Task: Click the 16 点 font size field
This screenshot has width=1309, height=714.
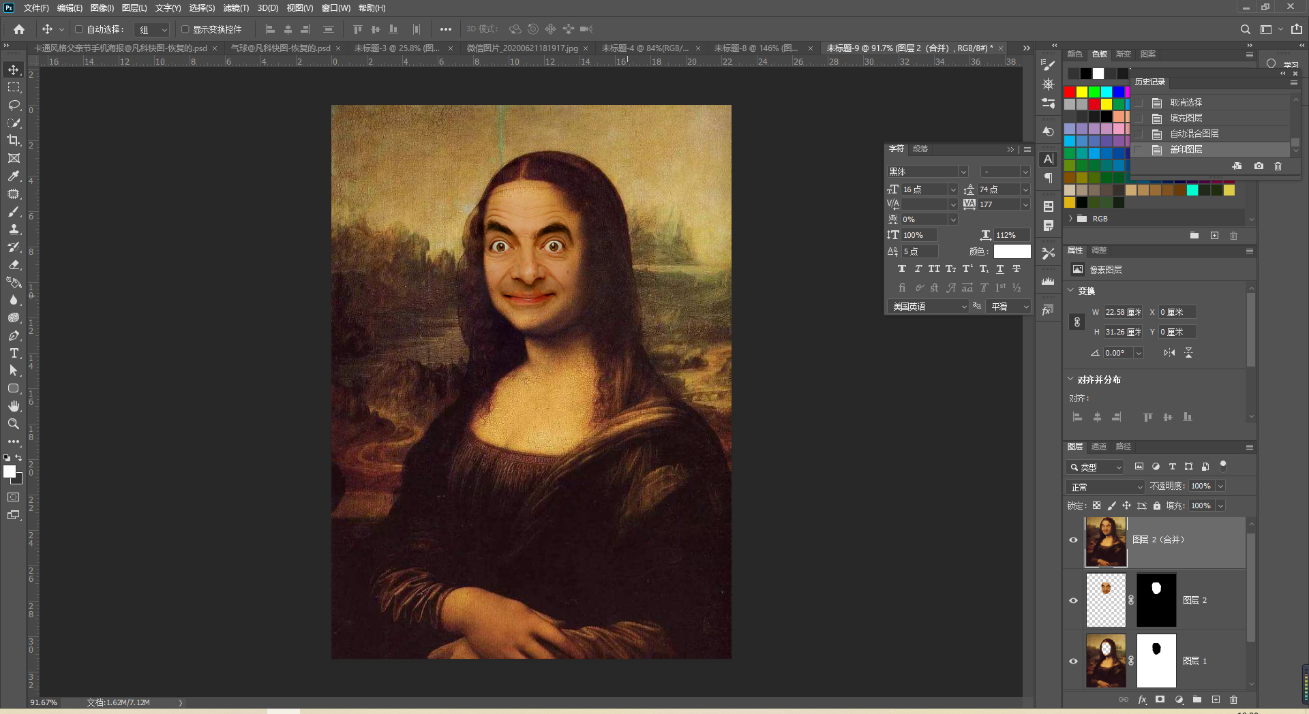Action: (x=924, y=189)
